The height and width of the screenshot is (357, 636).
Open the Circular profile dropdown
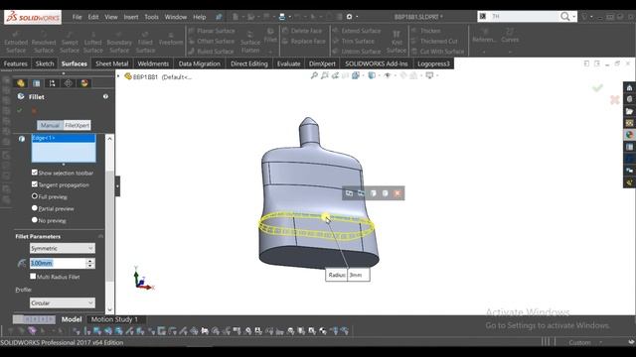coord(63,302)
